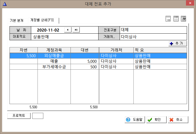
Task: Click the 계정과목 column header
Action: point(54,50)
